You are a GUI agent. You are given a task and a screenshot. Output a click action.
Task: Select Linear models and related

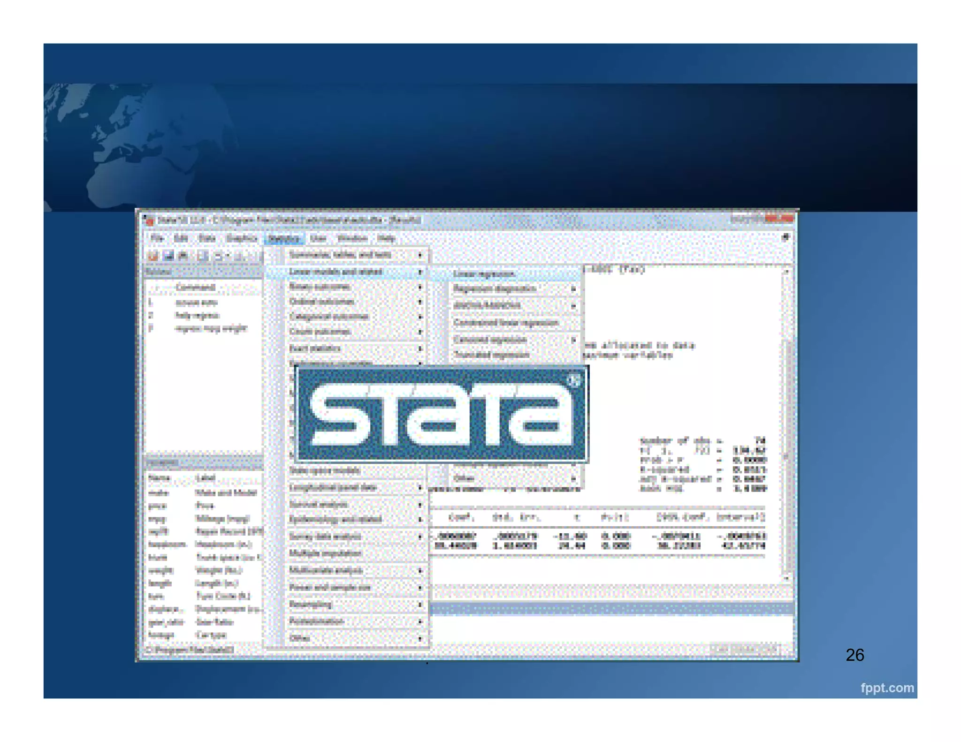(347, 272)
